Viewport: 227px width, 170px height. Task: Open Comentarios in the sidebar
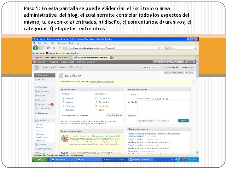point(44,104)
